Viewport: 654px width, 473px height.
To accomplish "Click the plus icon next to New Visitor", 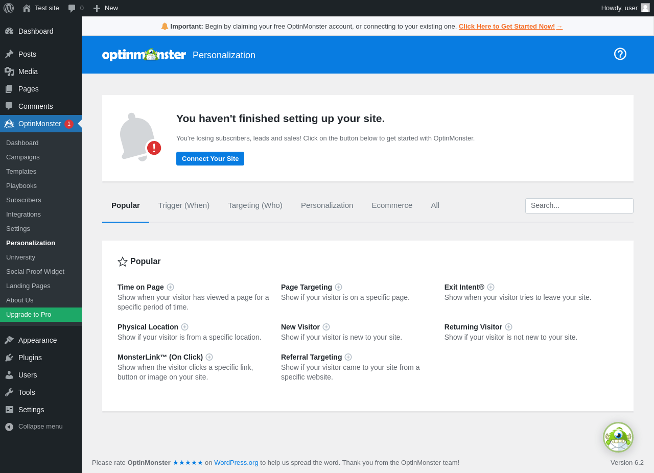I will [326, 327].
